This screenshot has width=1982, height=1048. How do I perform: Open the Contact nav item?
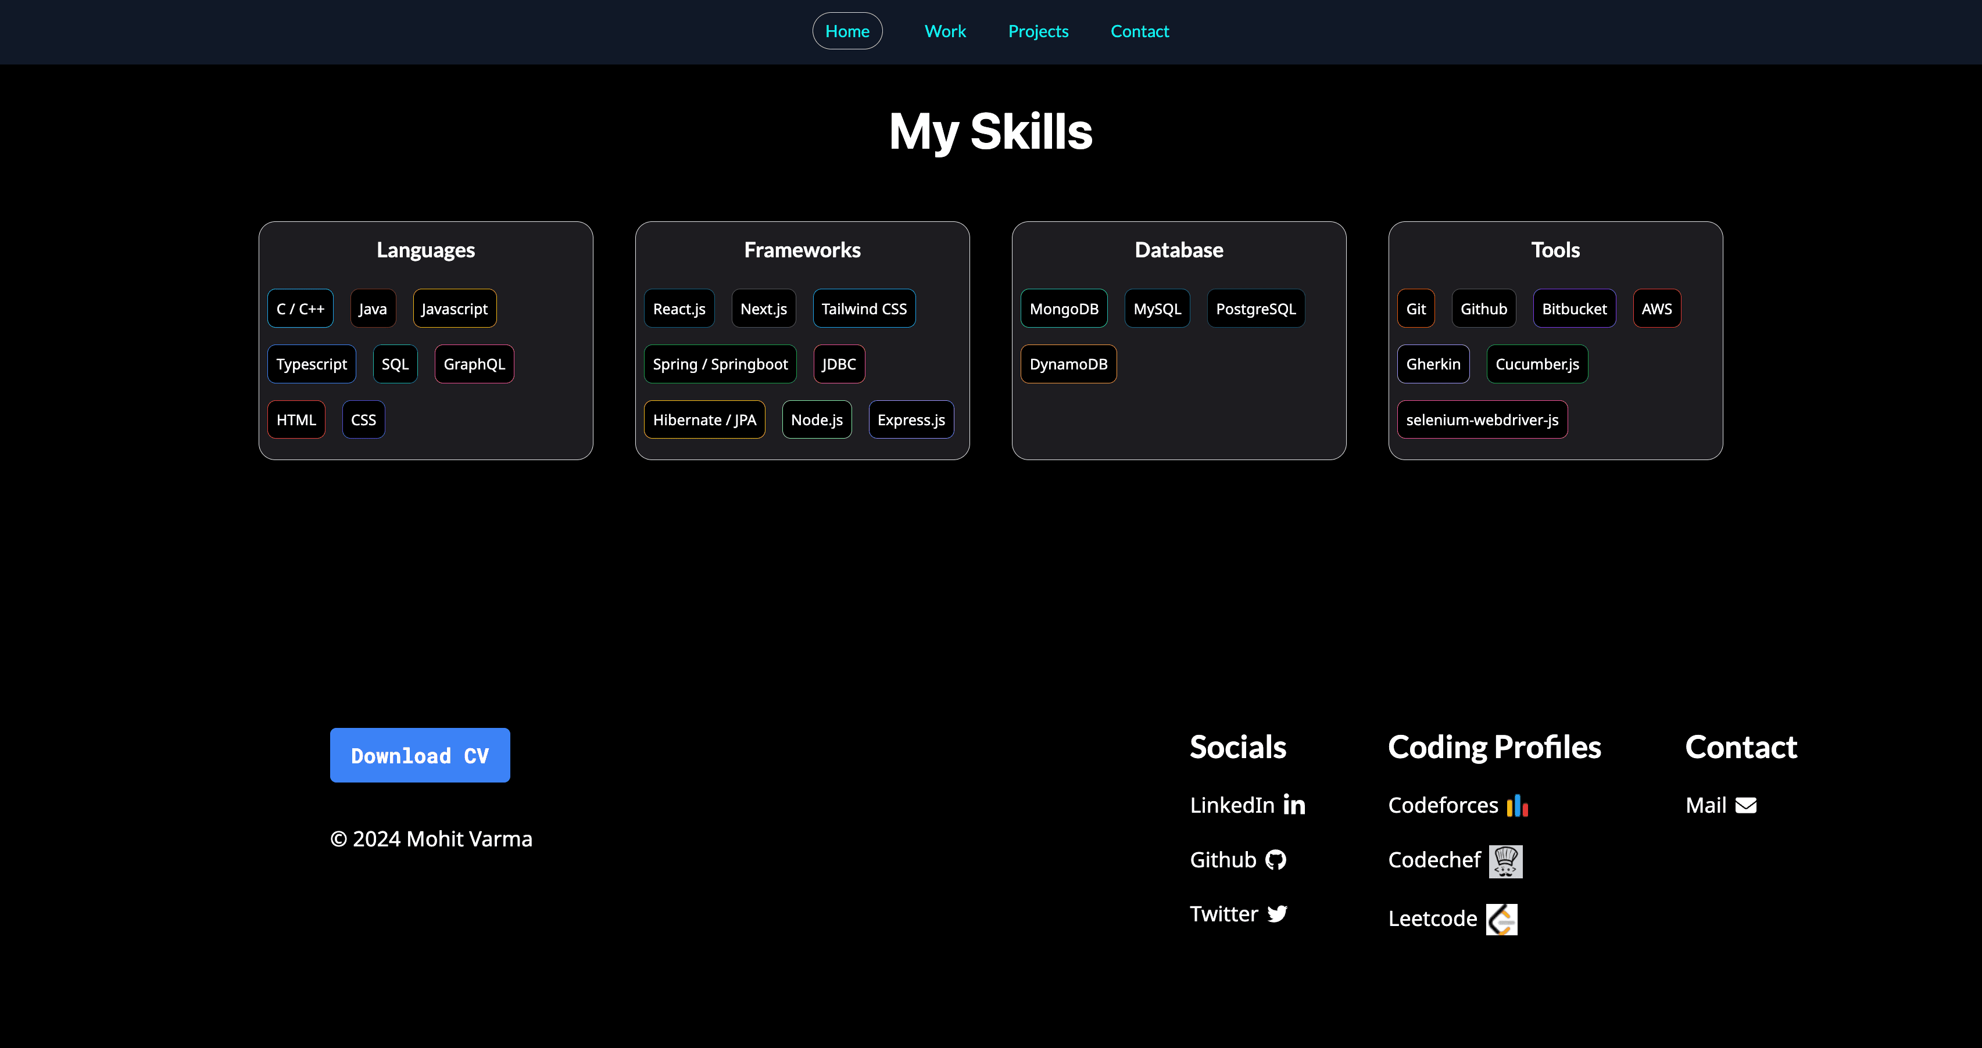tap(1139, 31)
